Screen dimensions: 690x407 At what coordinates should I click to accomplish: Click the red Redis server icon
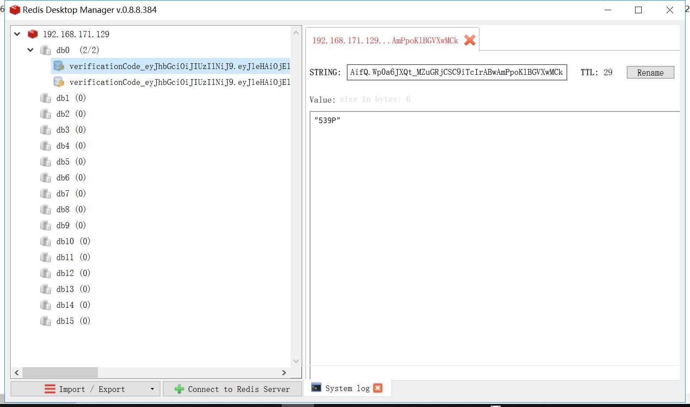tap(33, 34)
